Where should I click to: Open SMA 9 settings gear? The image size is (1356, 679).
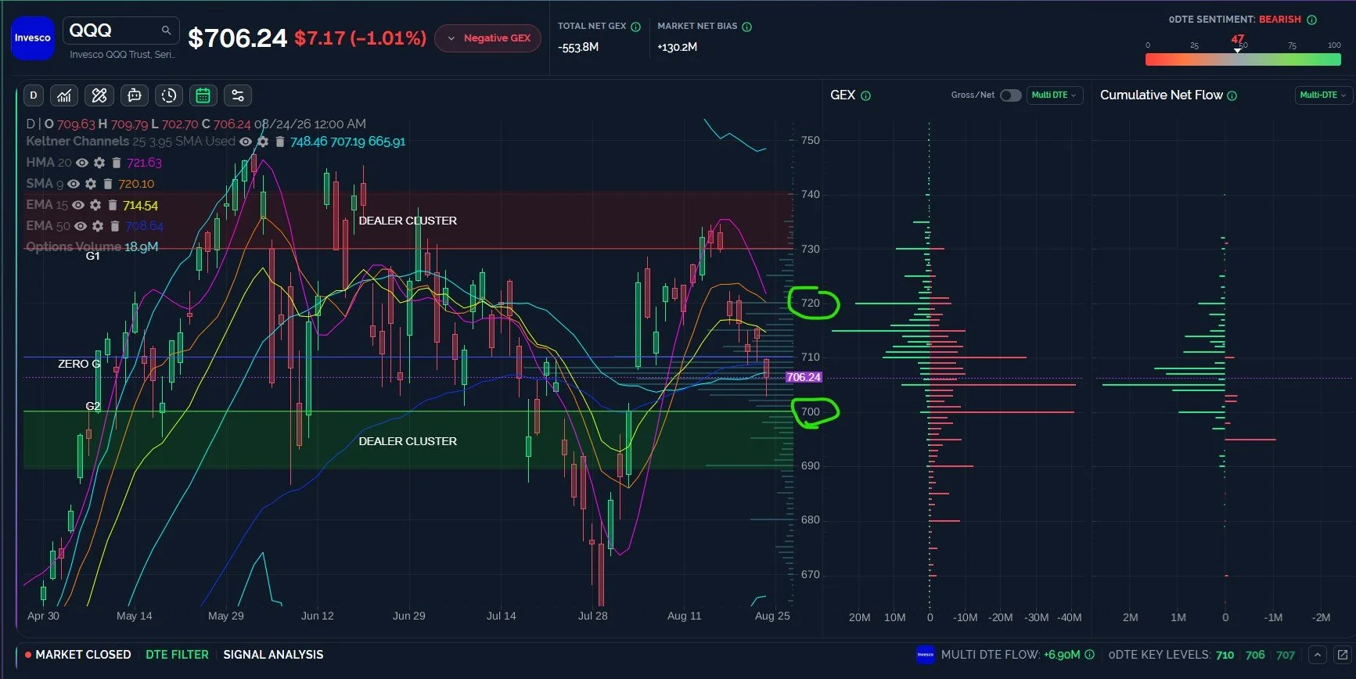[x=91, y=184]
